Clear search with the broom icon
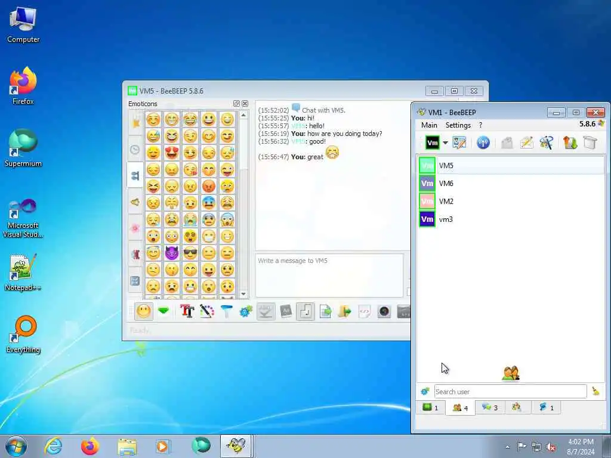 tap(596, 391)
